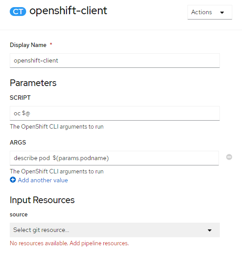Click the helper text under SCRIPT field
This screenshot has height=259, width=242.
pyautogui.click(x=57, y=127)
